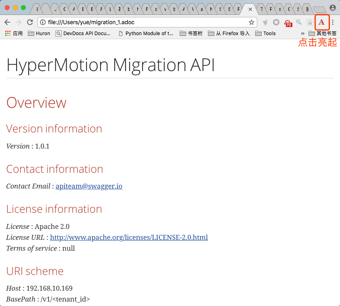Click the bird-shaped extension icon
Screen dimensions: 340x306
tap(265, 22)
